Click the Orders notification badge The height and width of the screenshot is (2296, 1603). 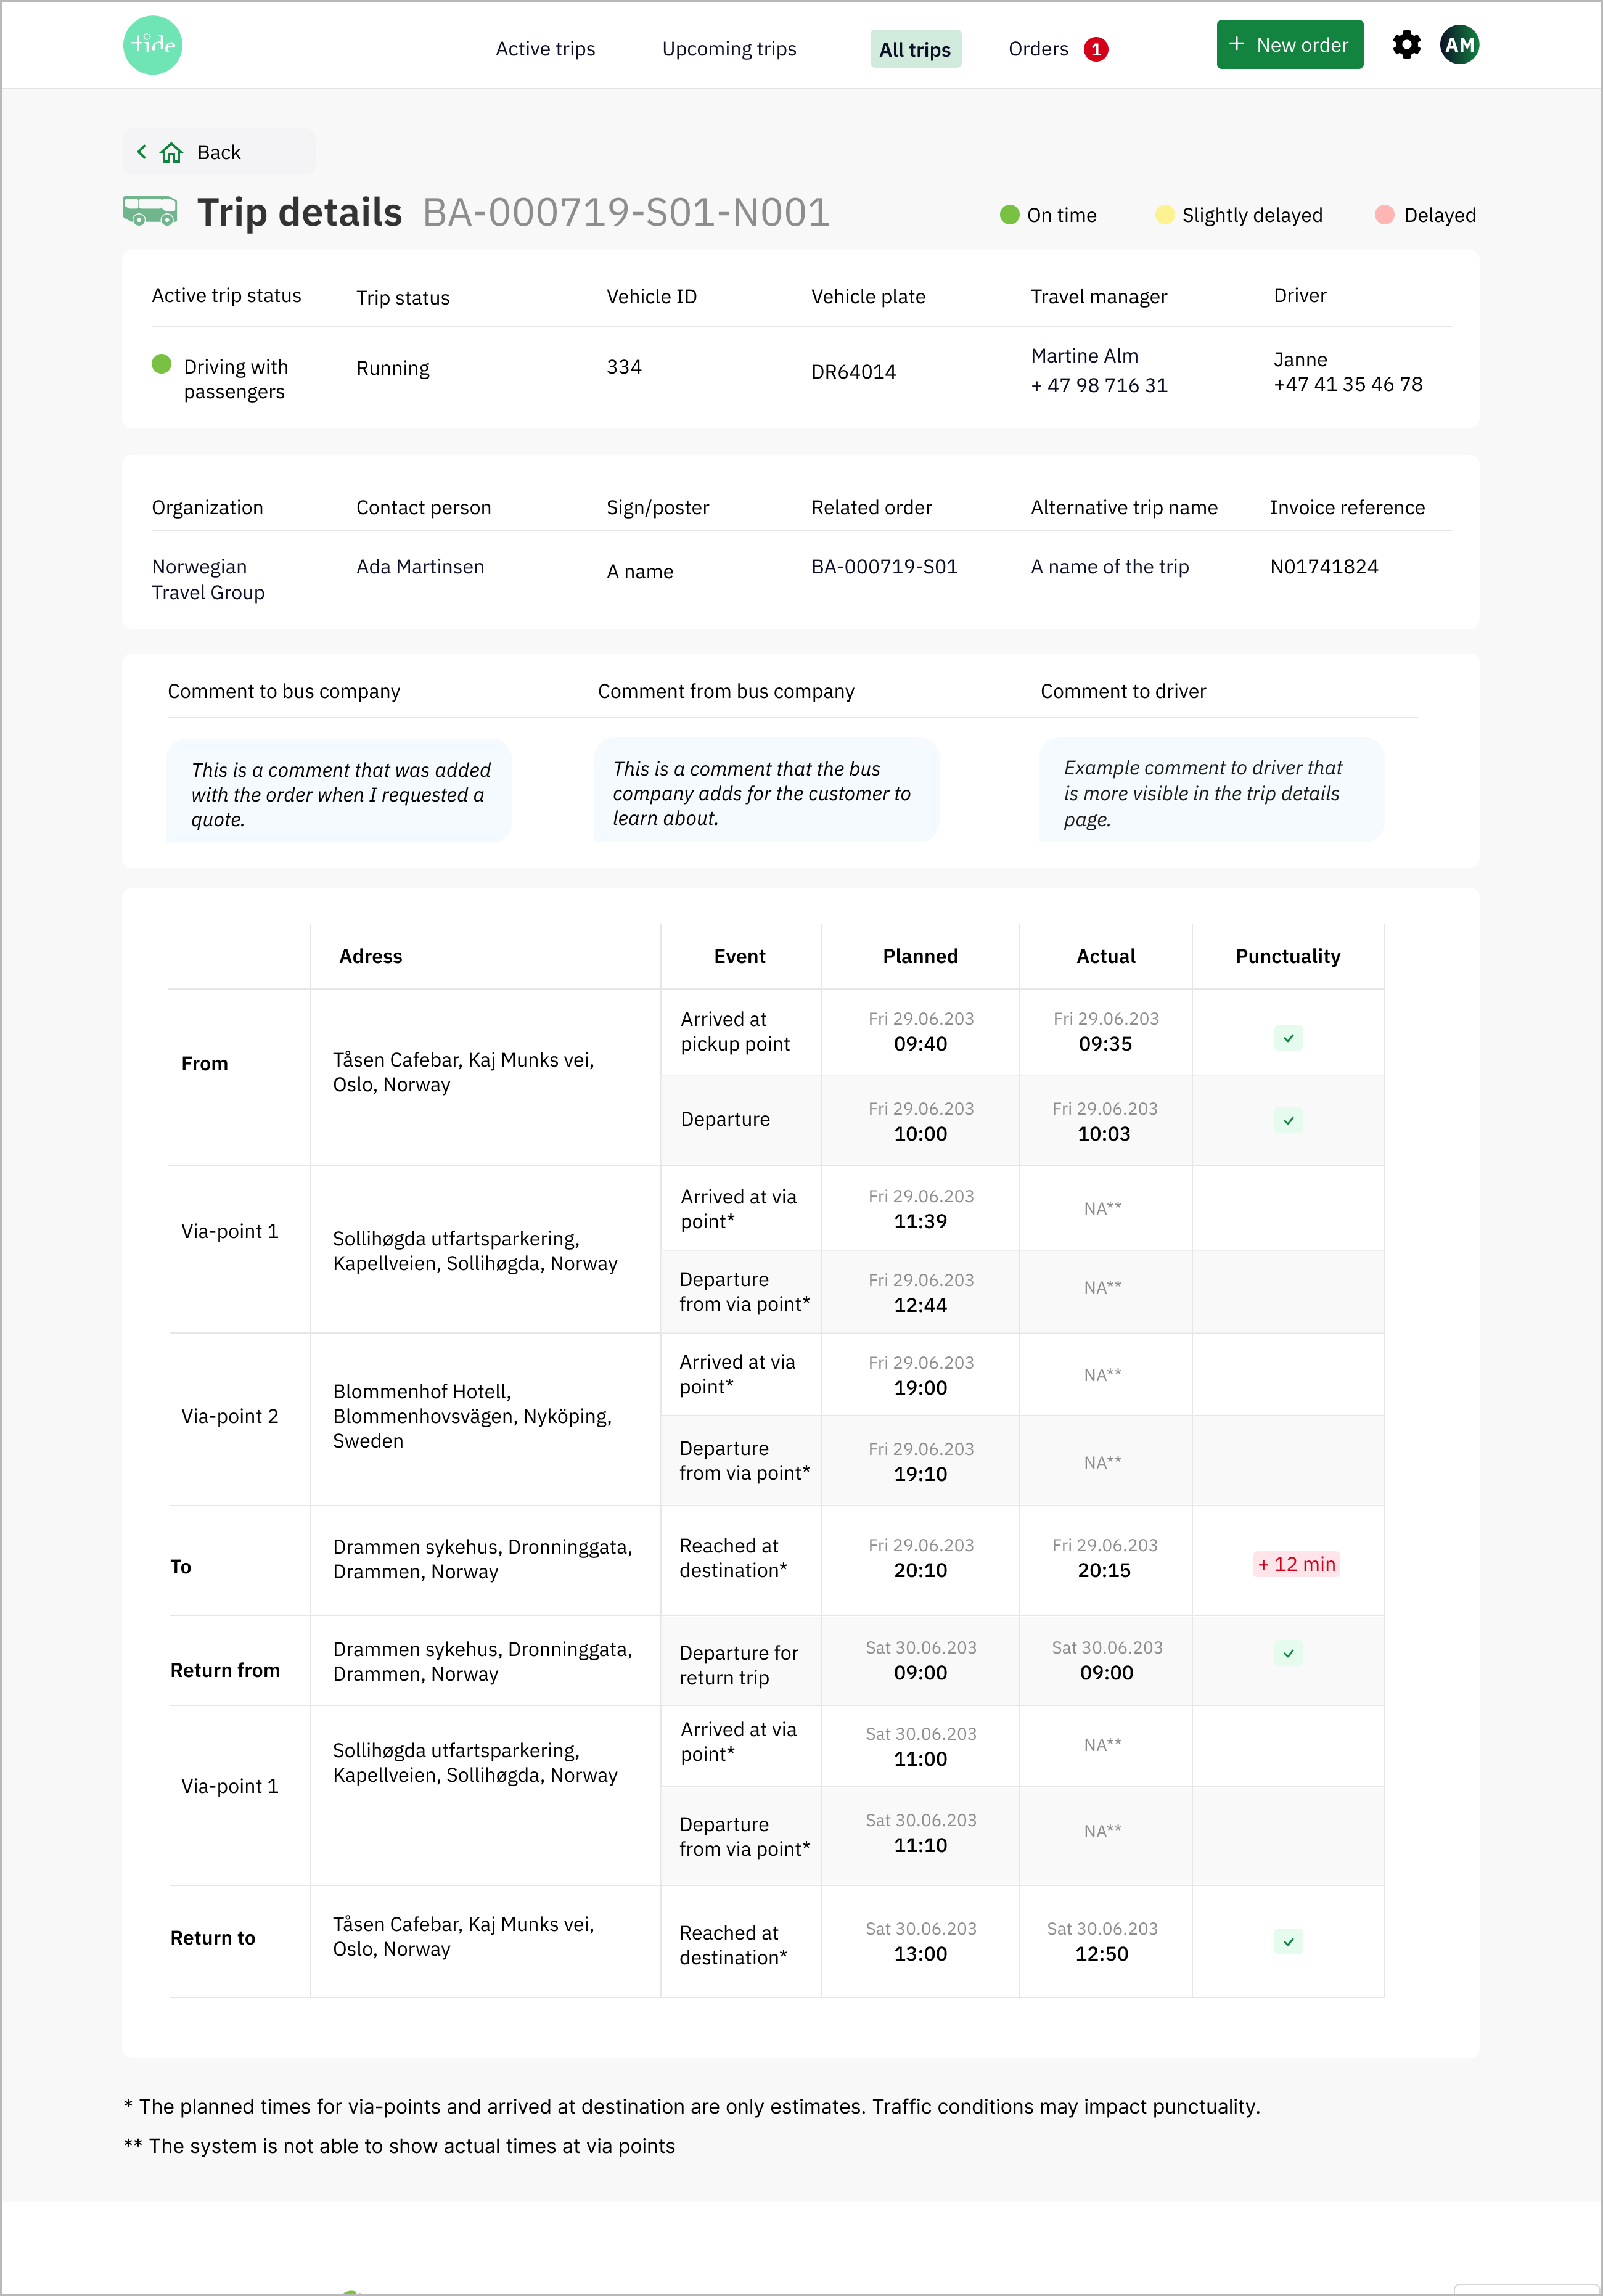click(1096, 49)
